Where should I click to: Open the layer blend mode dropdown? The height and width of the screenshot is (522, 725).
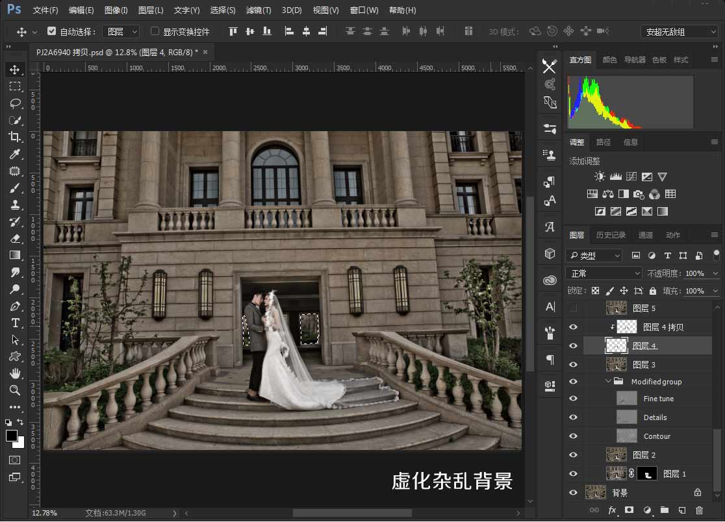click(x=603, y=273)
